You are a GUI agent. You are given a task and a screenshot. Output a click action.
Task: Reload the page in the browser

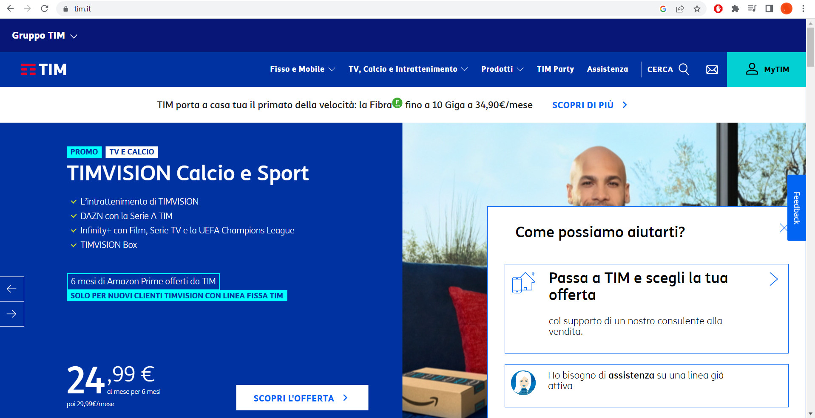pos(45,9)
